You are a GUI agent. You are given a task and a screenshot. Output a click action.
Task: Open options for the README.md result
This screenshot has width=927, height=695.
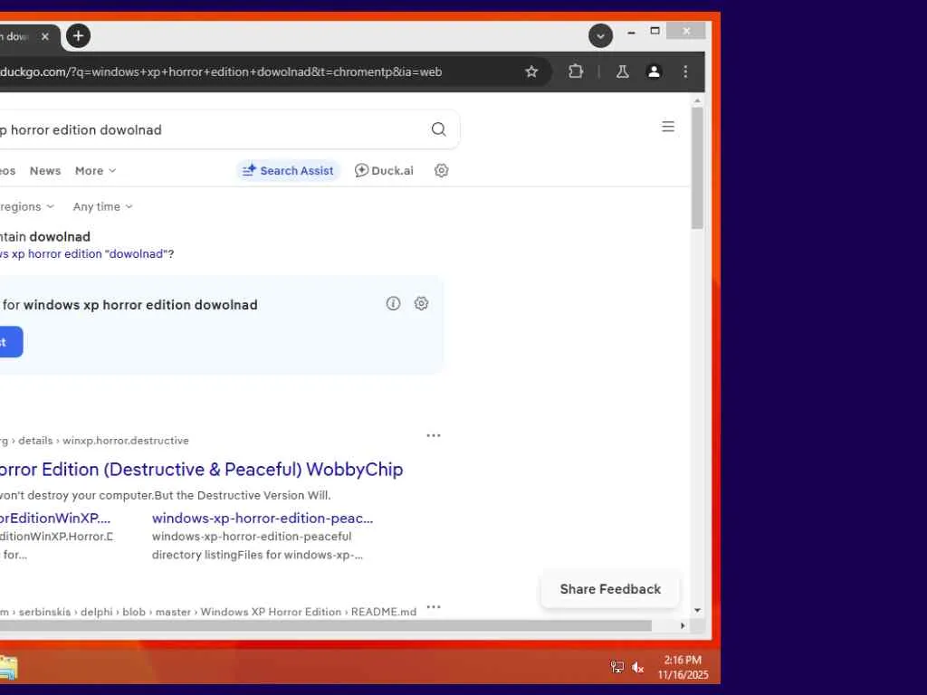tap(434, 607)
